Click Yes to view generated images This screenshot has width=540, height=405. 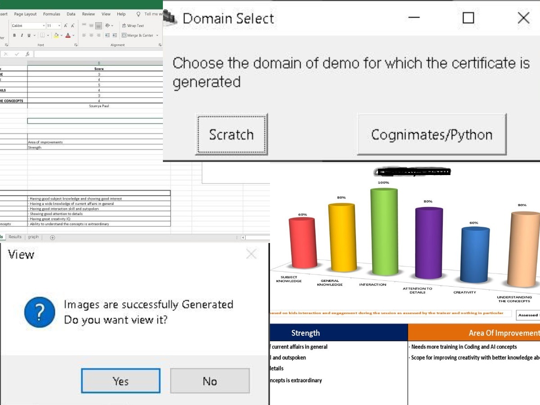121,381
